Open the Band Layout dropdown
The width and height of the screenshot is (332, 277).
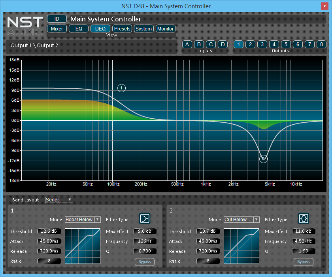coord(59,200)
